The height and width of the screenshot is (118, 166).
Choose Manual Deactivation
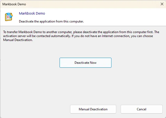[x=93, y=109]
